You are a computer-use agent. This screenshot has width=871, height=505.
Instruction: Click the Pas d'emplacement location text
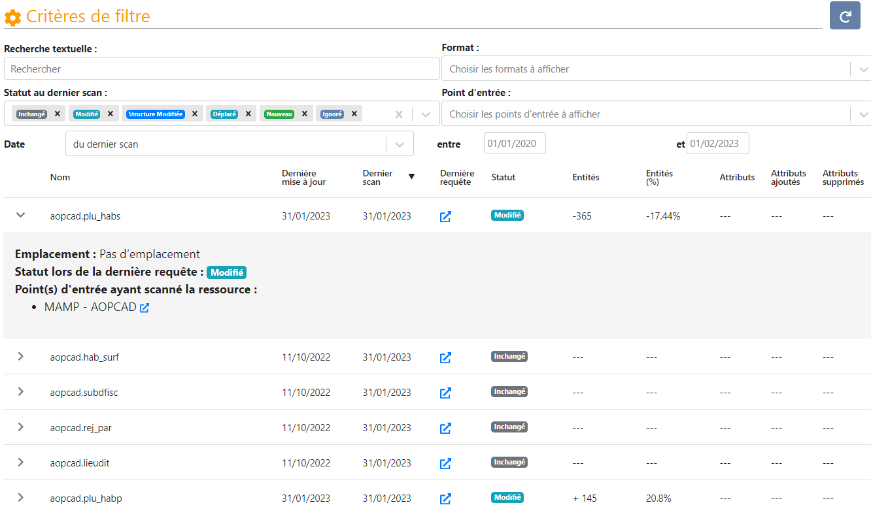pos(150,254)
